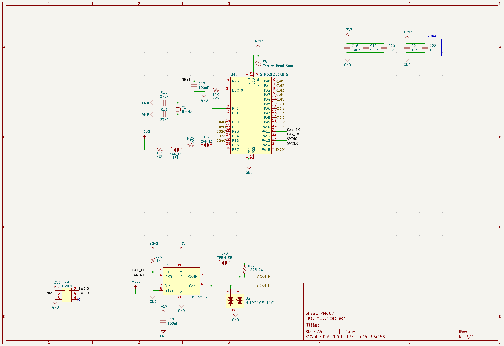
Task: Click the CAN_L hierarchical label
Action: [x=264, y=286]
